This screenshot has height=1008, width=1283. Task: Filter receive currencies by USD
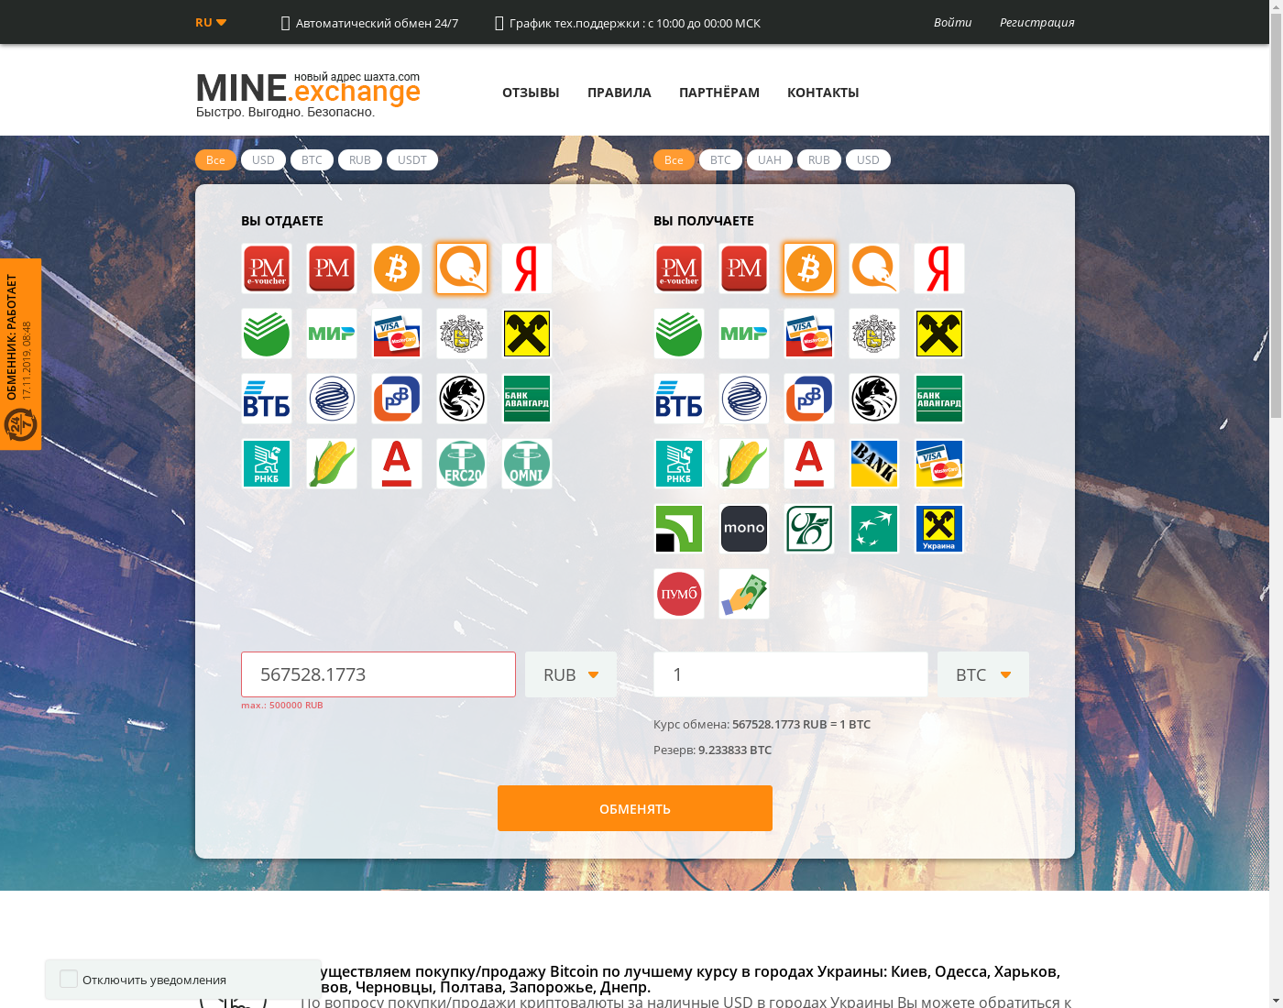pyautogui.click(x=868, y=159)
